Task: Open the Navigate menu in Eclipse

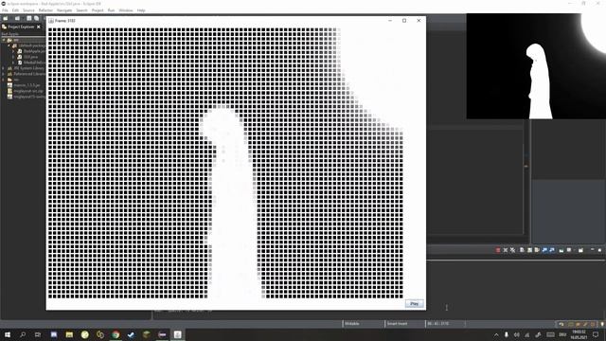Action: coord(64,10)
